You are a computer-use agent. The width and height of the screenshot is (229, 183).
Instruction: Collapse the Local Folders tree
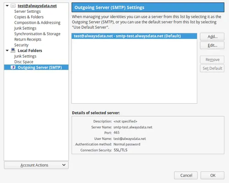7,50
